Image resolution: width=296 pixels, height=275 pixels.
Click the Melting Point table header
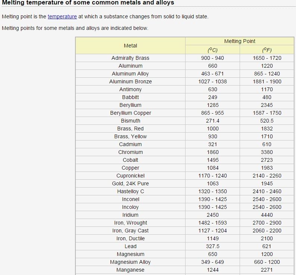(x=240, y=41)
